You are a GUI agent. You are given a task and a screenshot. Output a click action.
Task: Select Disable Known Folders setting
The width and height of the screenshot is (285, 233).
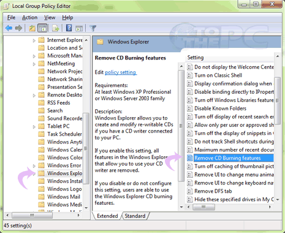[220, 109]
